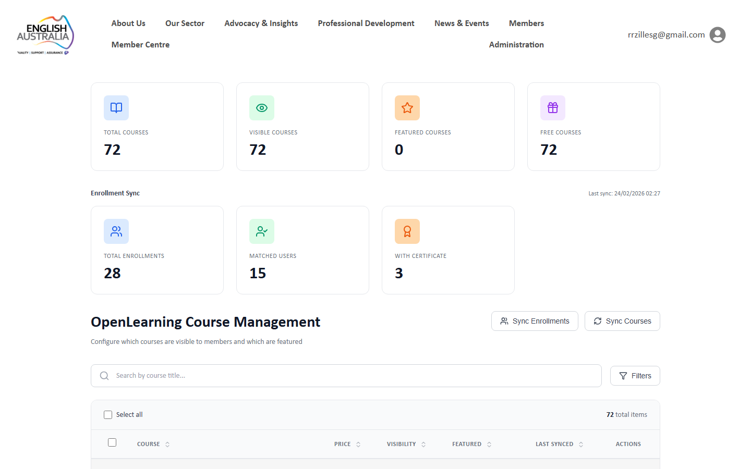
Task: Click the Total Enrollments value 28
Action: pos(112,273)
